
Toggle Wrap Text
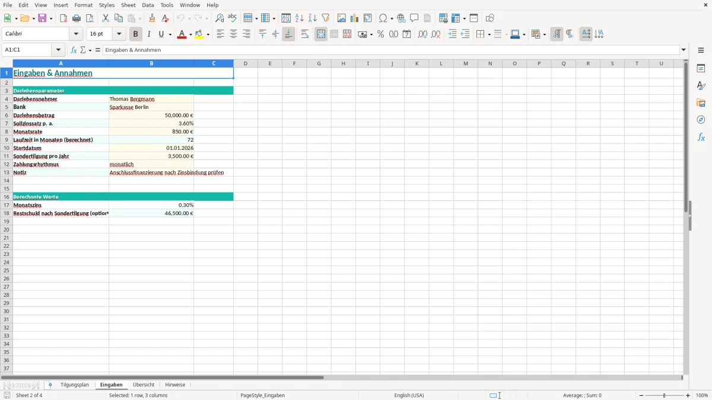point(305,34)
